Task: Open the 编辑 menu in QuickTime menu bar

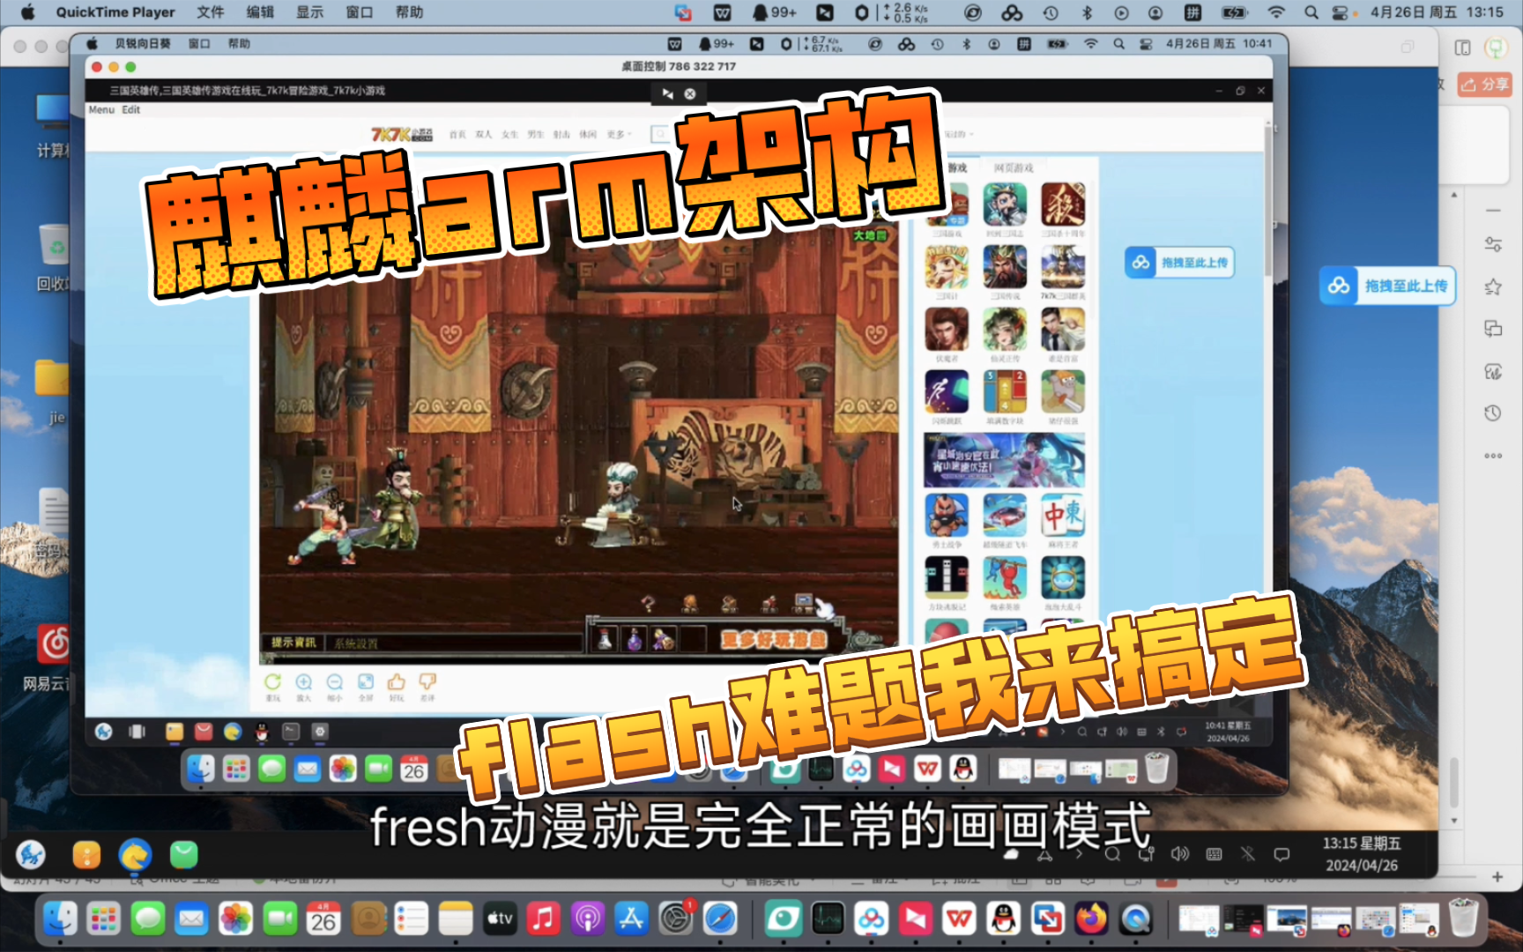Action: [260, 12]
